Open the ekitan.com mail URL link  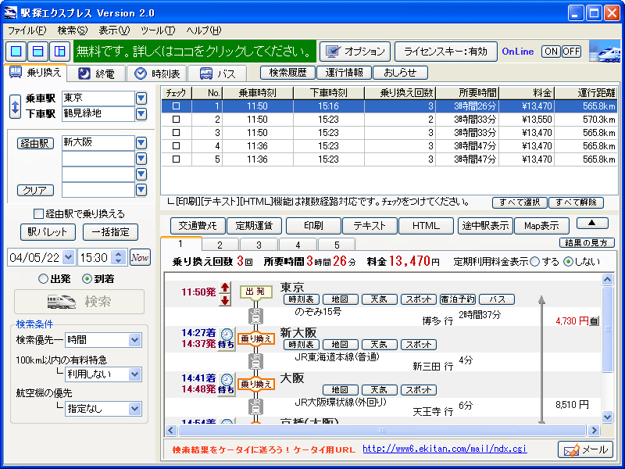445,449
